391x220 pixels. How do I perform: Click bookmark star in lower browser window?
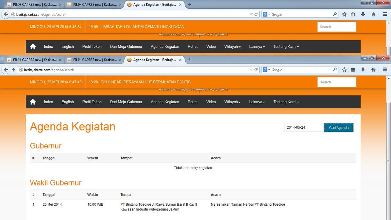(x=344, y=70)
